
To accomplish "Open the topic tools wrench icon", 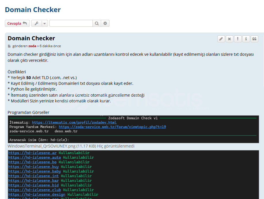I will pyautogui.click(x=36, y=23).
